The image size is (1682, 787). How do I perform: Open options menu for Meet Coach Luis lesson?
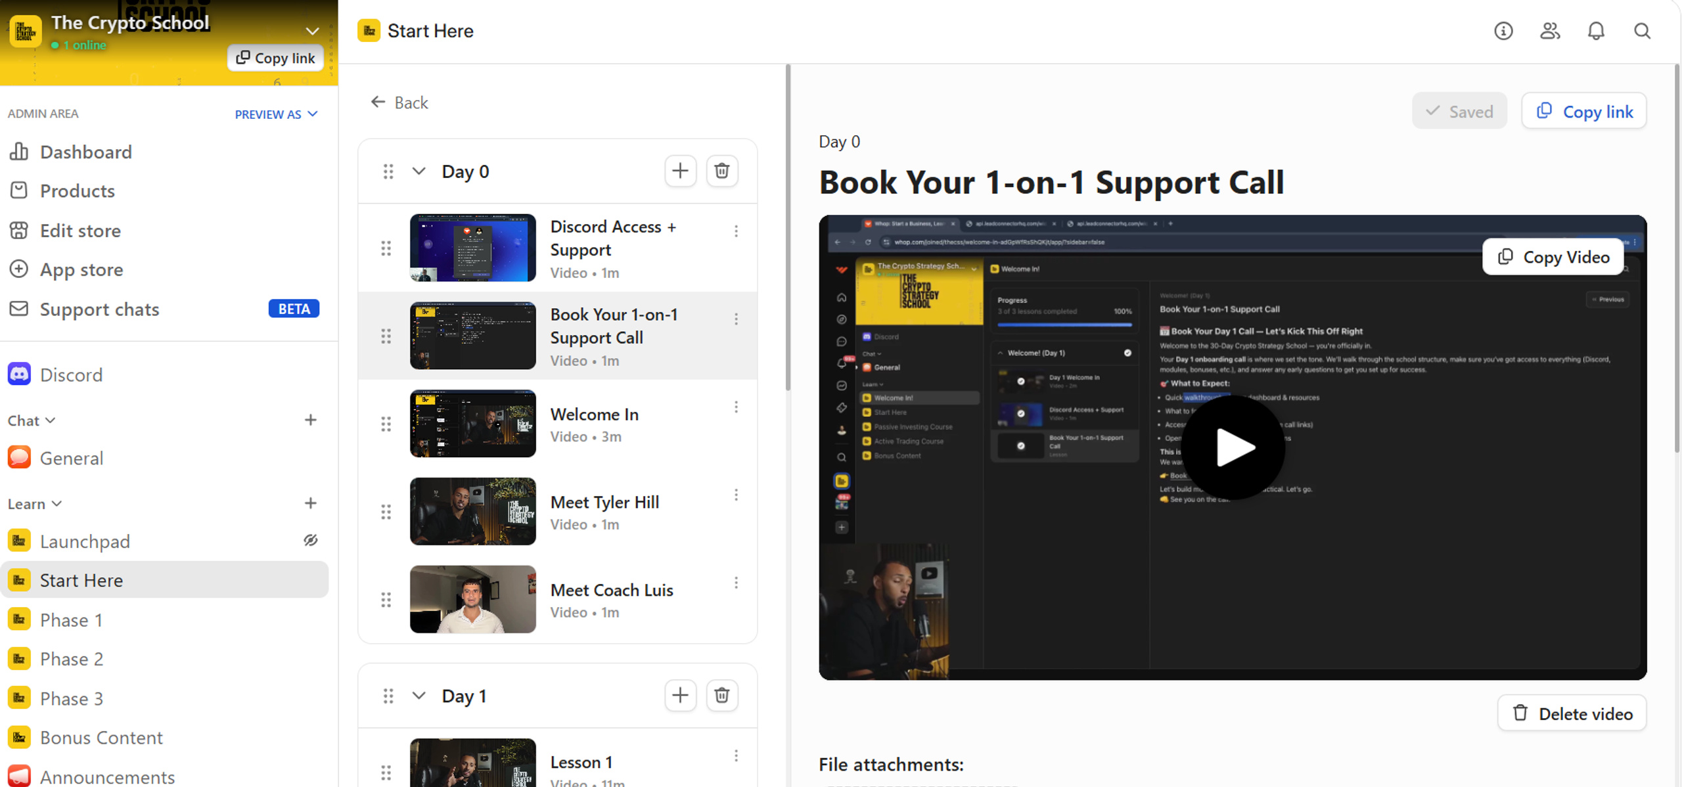(736, 583)
